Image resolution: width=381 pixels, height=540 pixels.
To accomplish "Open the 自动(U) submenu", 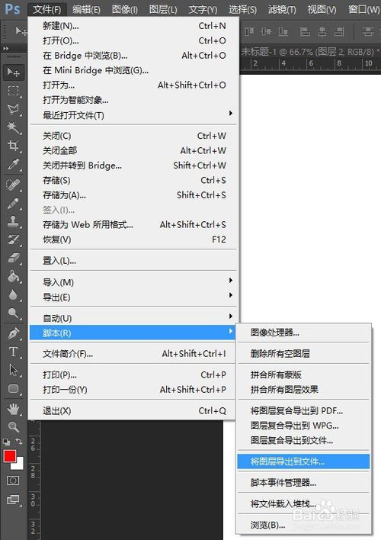I will coord(133,318).
